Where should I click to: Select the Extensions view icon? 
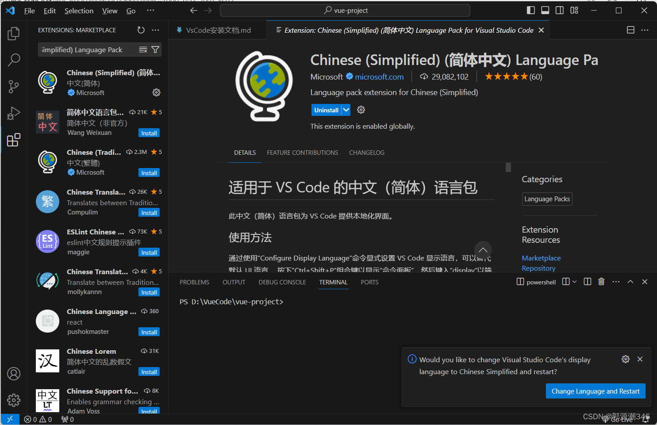(x=14, y=140)
